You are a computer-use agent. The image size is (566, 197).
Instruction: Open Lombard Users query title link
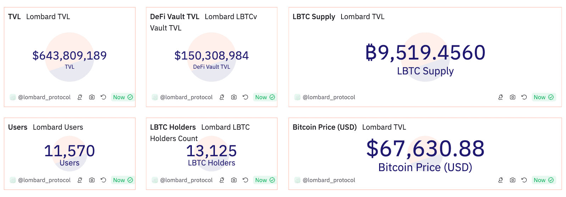[x=58, y=127]
